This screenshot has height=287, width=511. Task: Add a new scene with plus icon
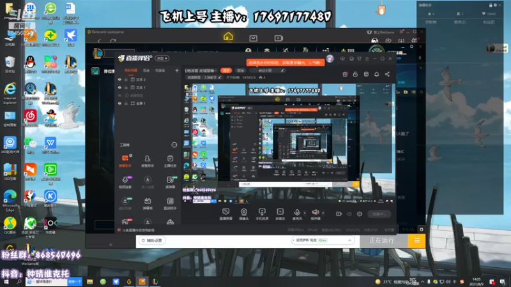pos(177,70)
